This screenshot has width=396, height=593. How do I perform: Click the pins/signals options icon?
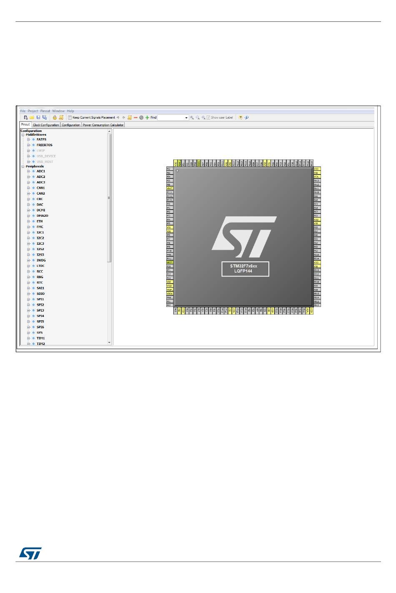click(130, 117)
